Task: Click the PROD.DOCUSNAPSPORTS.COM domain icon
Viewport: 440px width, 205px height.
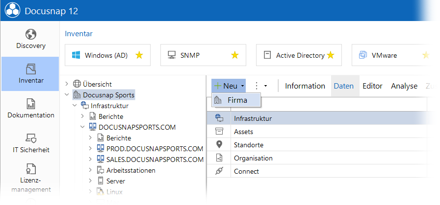Action: (101, 148)
